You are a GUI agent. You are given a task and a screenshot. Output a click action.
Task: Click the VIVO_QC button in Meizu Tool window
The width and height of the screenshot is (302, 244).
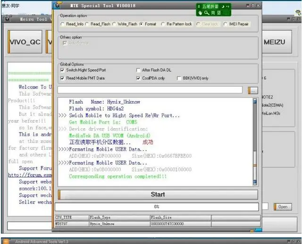coord(25,42)
